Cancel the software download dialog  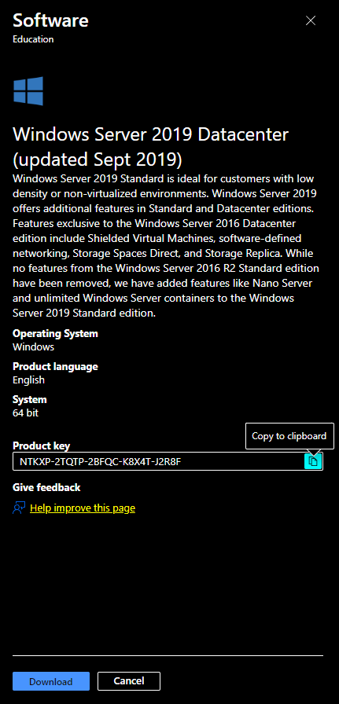tap(128, 681)
